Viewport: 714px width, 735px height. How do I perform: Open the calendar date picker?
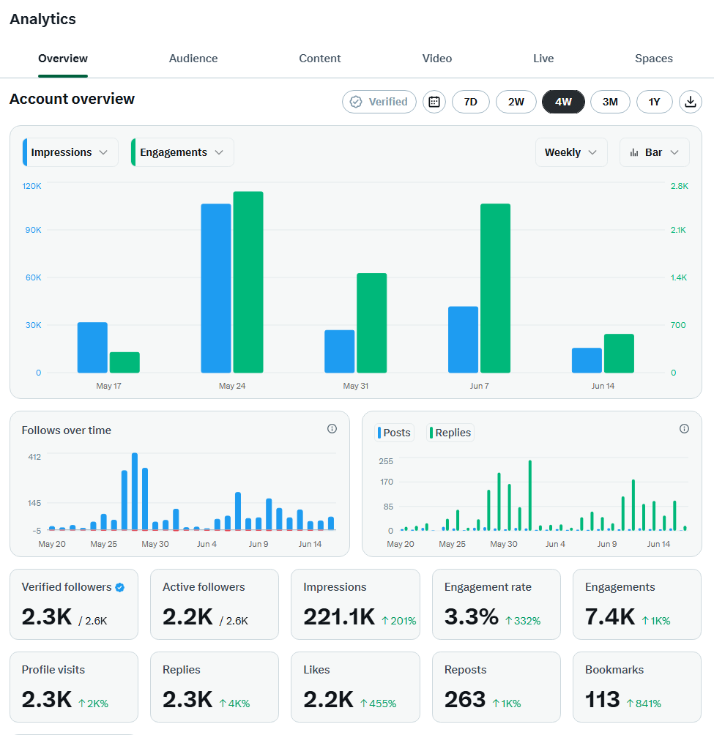pyautogui.click(x=434, y=102)
